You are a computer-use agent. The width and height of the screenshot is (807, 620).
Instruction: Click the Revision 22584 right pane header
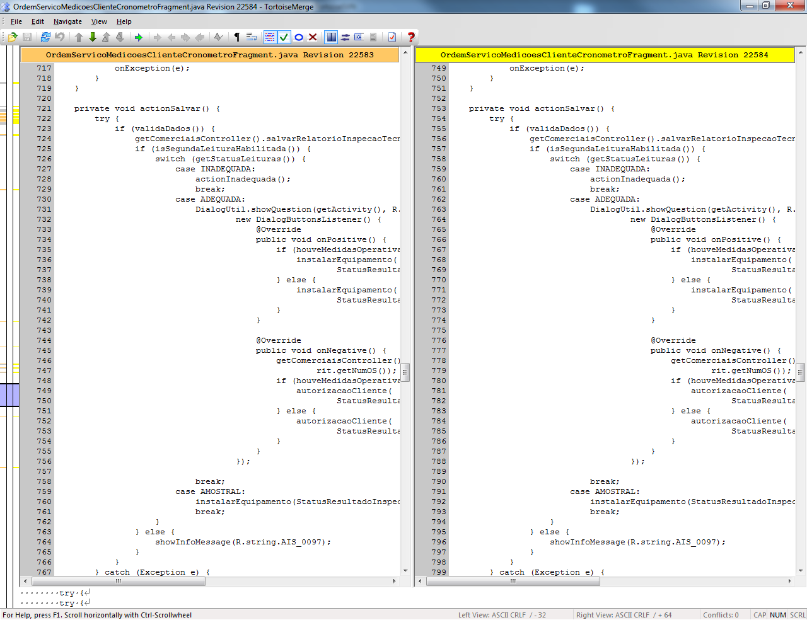604,55
